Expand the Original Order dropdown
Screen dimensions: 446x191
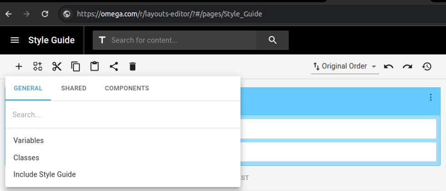pos(345,66)
